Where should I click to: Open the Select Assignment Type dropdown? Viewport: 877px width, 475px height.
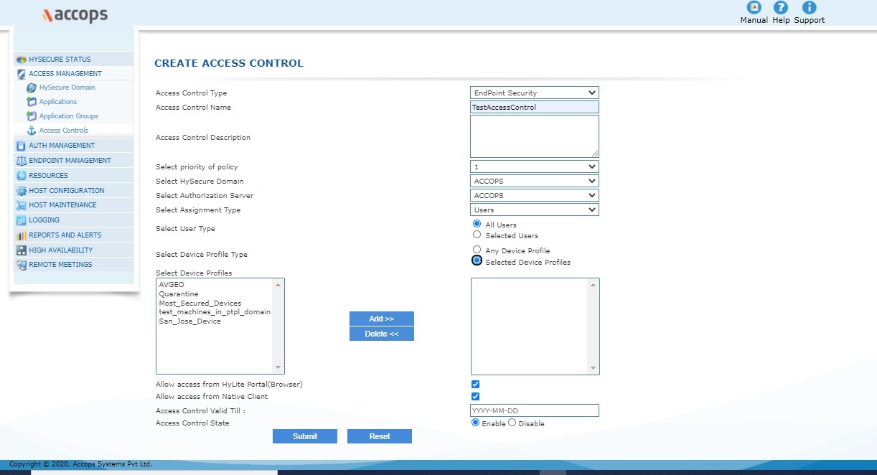click(x=534, y=210)
